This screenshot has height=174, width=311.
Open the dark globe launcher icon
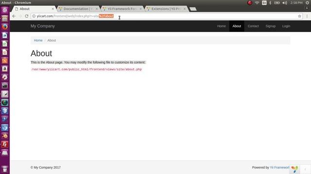[x=5, y=102]
